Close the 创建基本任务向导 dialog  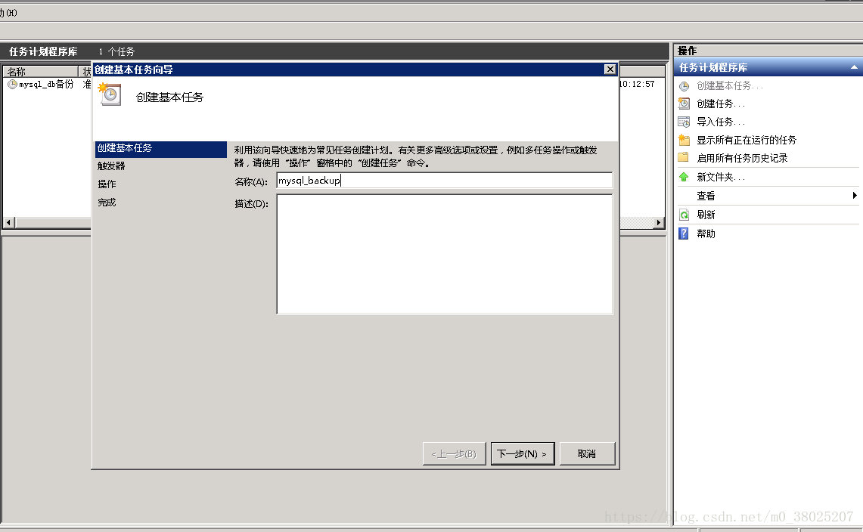[x=610, y=69]
